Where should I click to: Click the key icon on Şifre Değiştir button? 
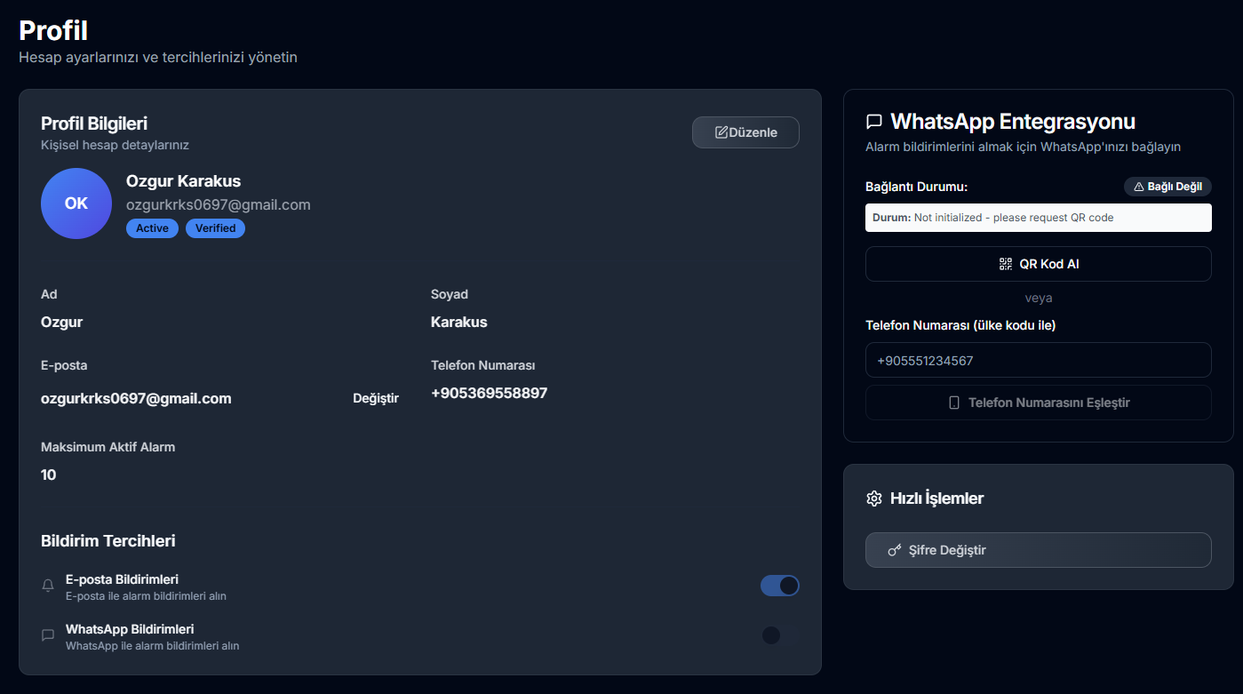point(895,549)
